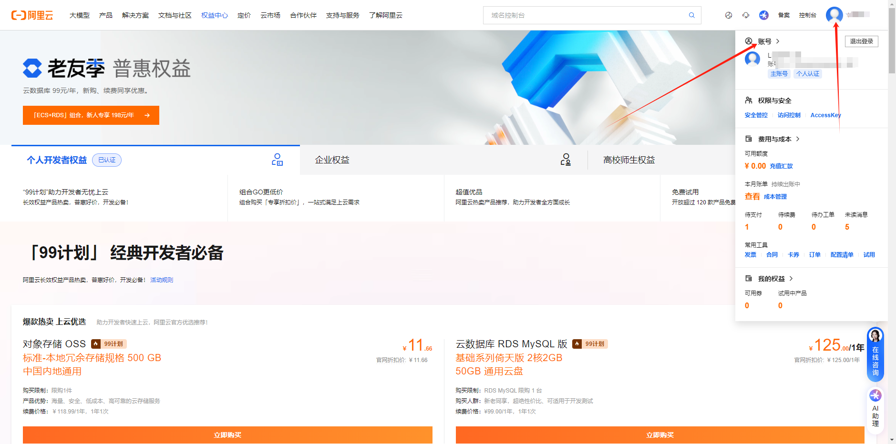Click the 费用与成本 wallet icon
Screen dimensions: 896x444
pyautogui.click(x=748, y=139)
